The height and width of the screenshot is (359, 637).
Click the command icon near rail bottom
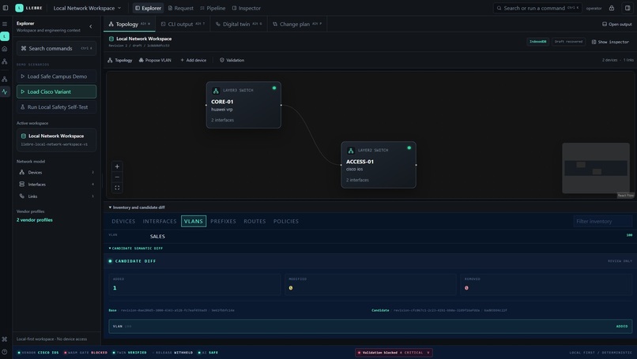5,339
